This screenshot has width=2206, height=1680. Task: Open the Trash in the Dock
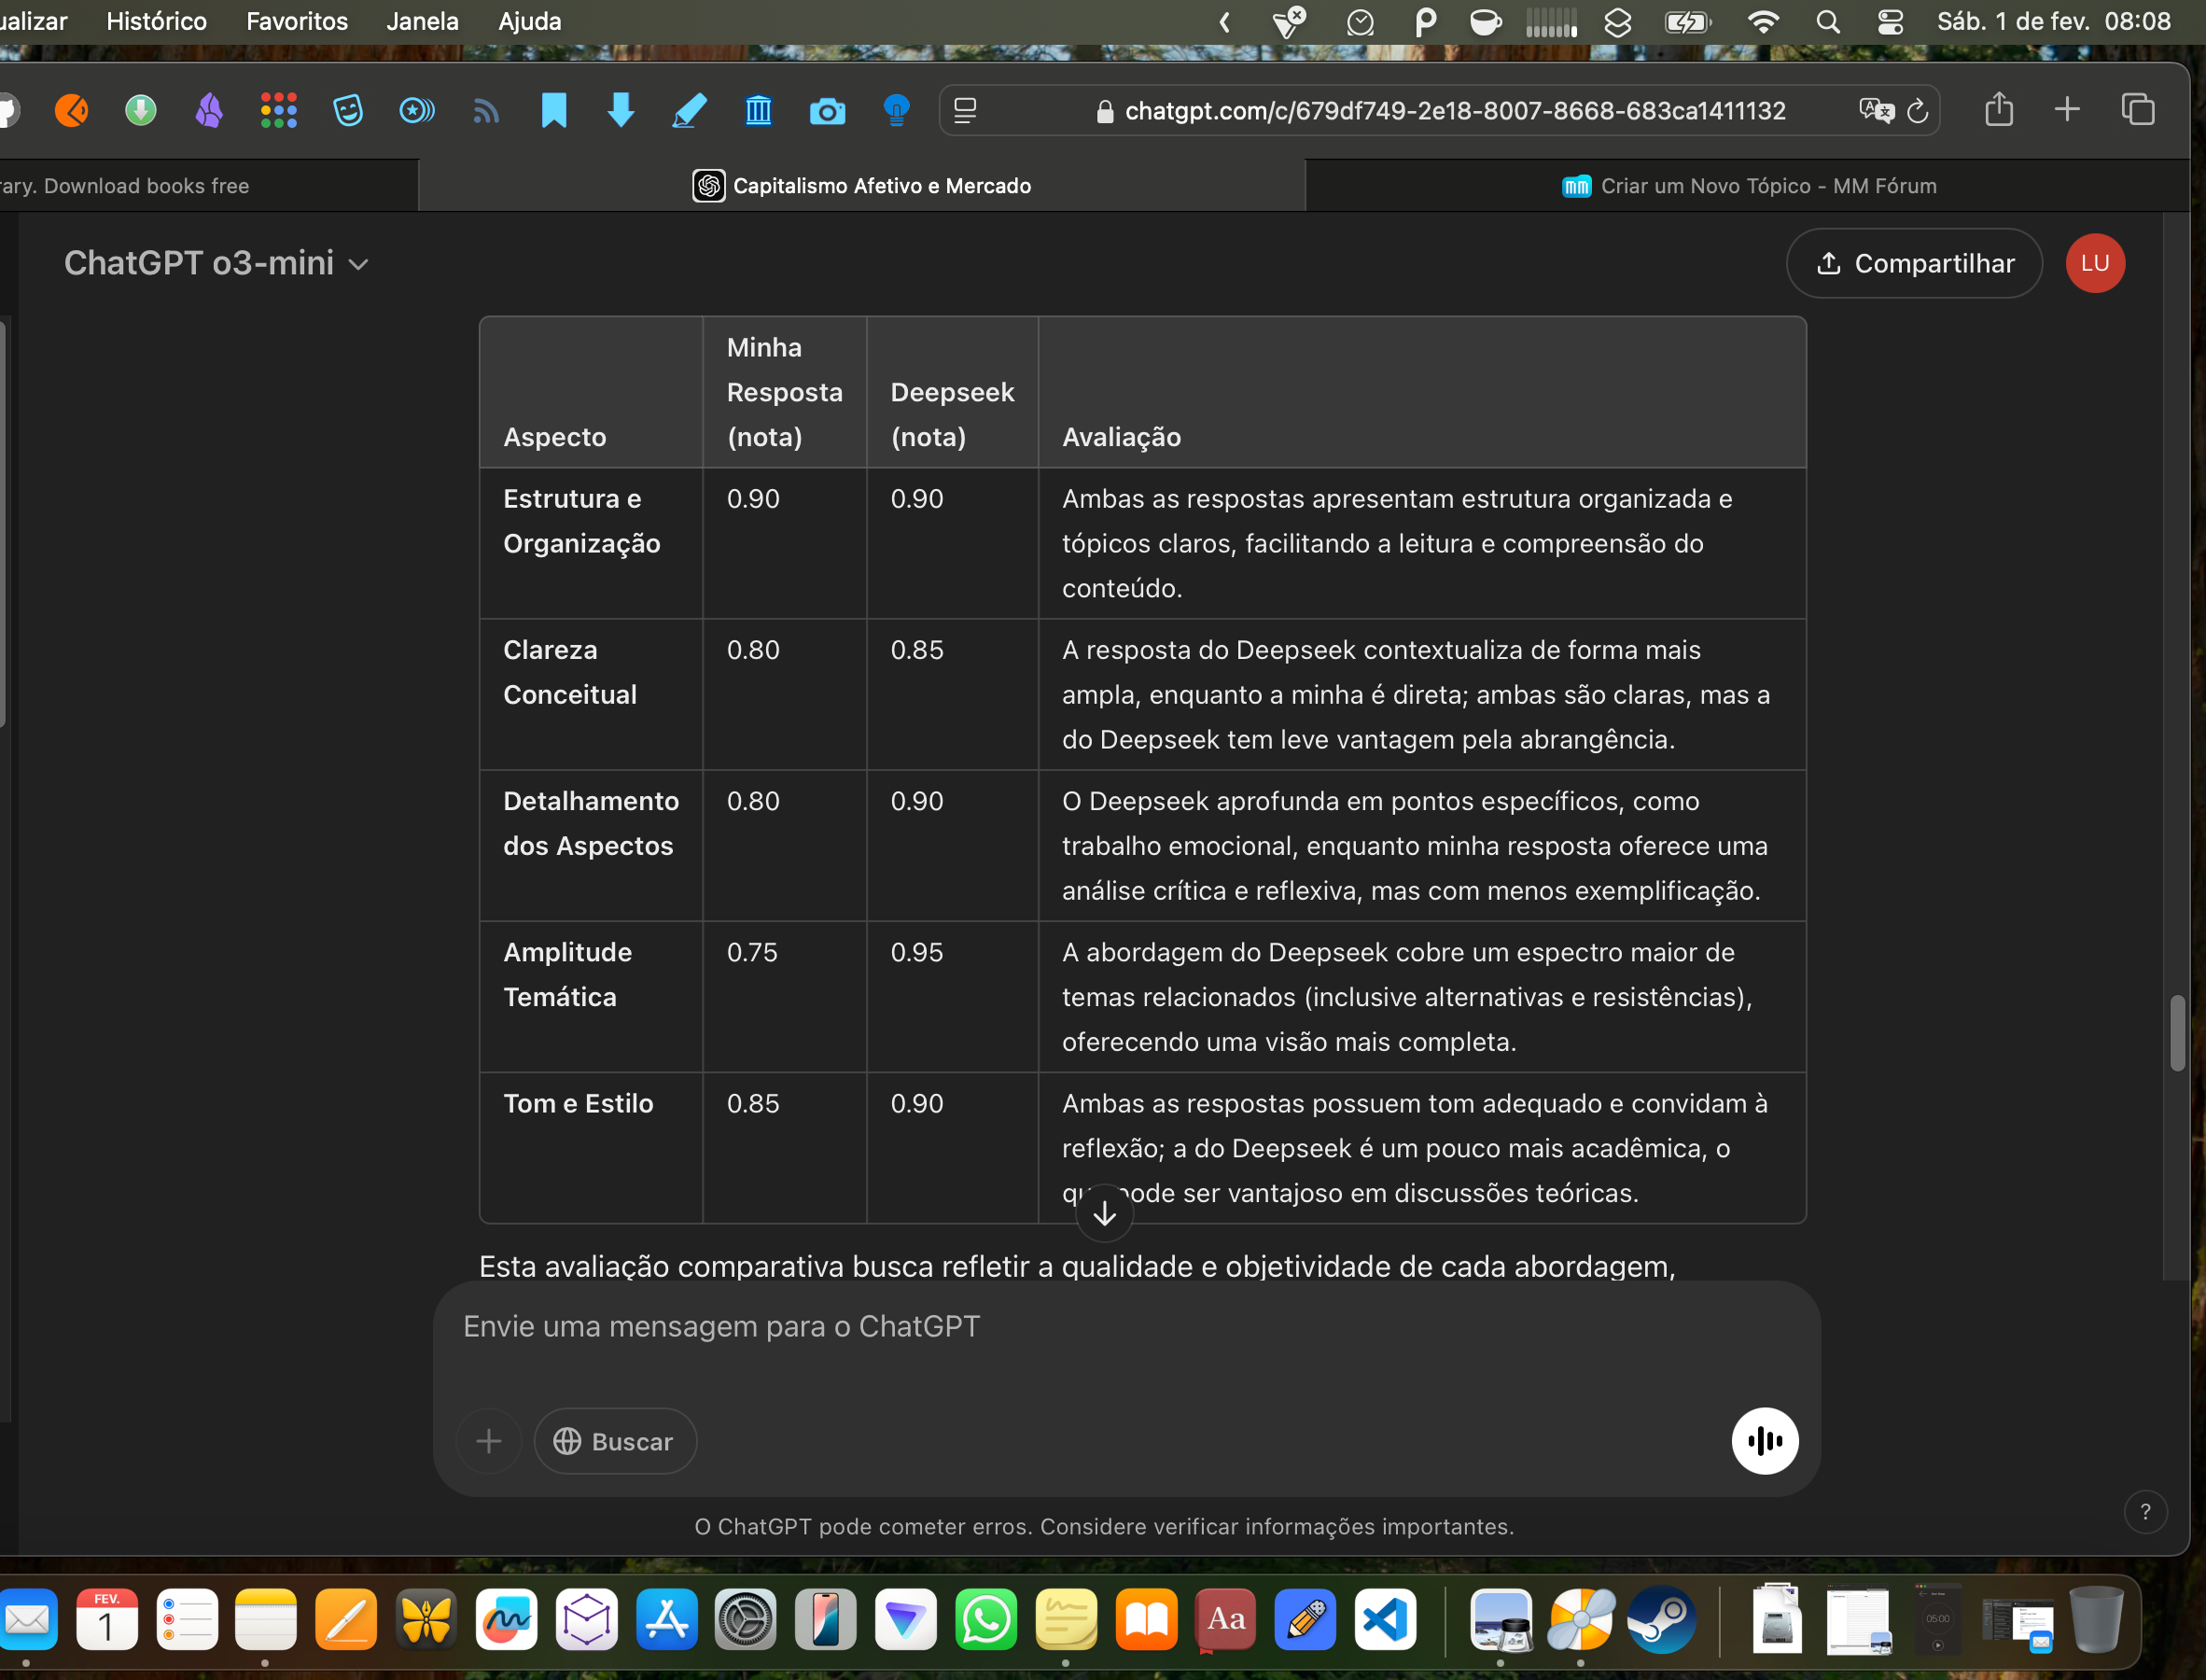[x=2096, y=1619]
